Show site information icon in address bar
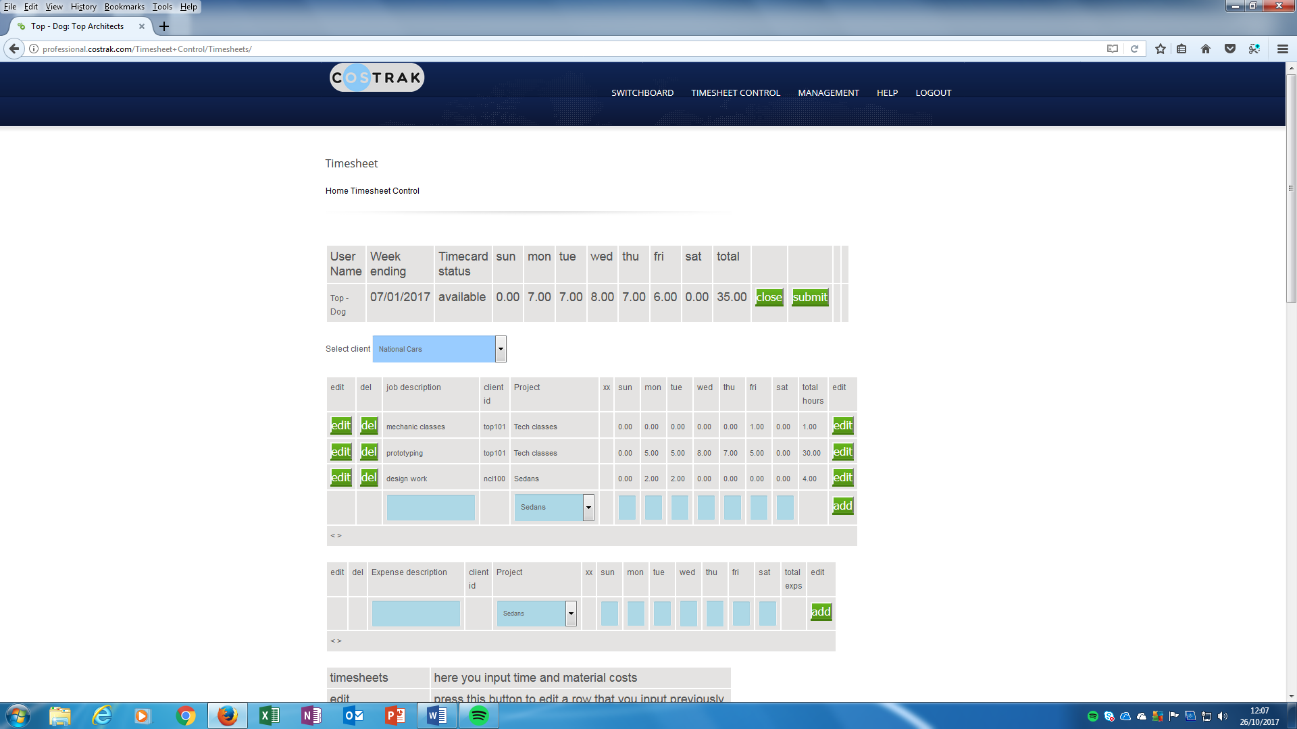The height and width of the screenshot is (729, 1297). click(x=34, y=49)
